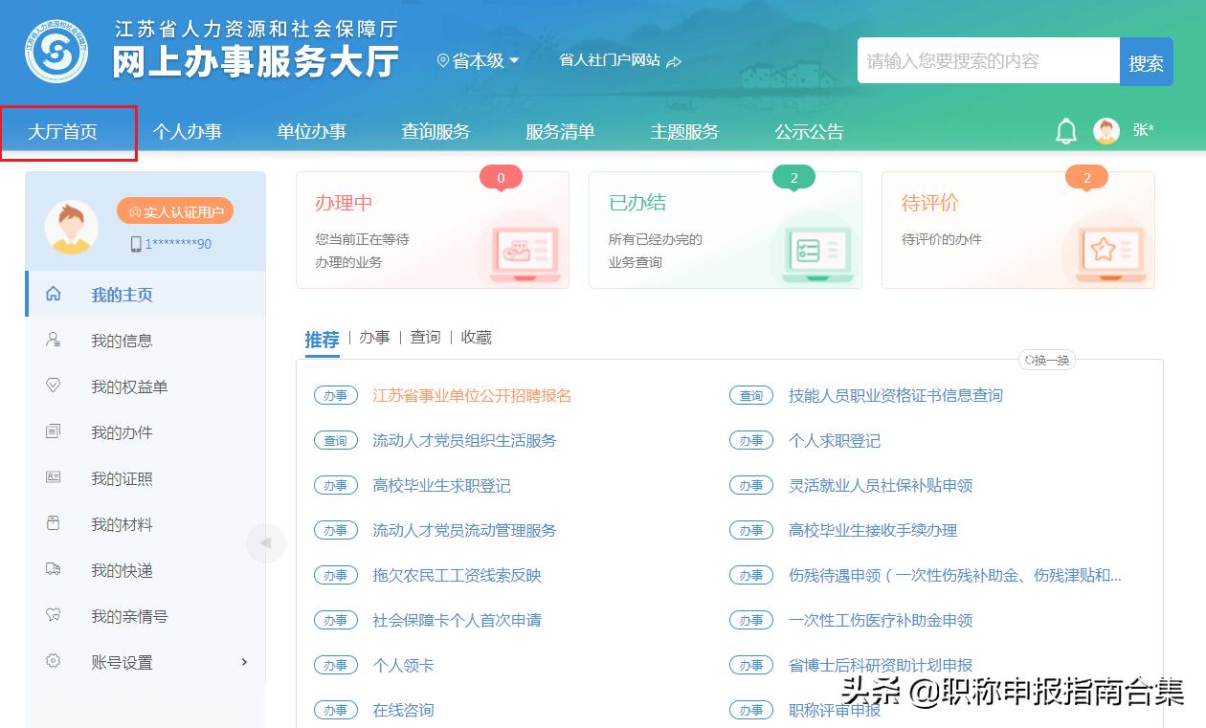Click the search input field

(986, 60)
